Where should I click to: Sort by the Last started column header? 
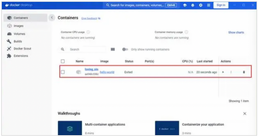pyautogui.click(x=204, y=61)
